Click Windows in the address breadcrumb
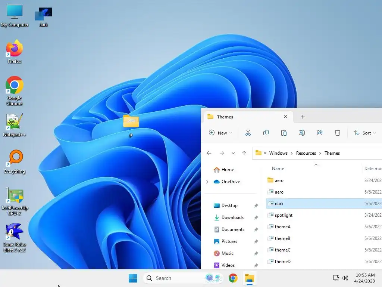The height and width of the screenshot is (287, 382). point(278,153)
